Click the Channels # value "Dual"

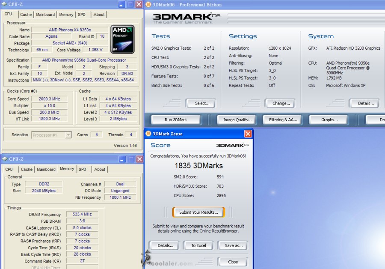(x=120, y=184)
